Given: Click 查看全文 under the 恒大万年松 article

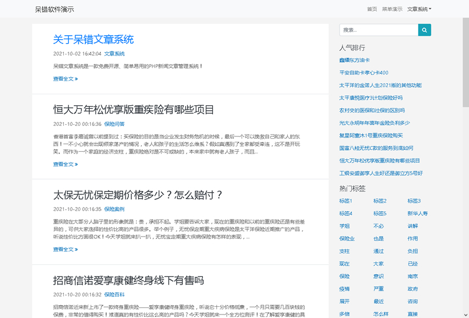Looking at the screenshot, I should pos(66,164).
